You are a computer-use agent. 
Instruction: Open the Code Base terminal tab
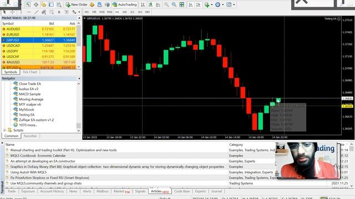(182, 191)
